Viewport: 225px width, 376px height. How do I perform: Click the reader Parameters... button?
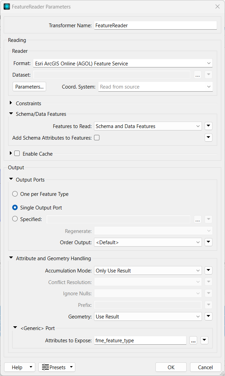click(x=30, y=87)
